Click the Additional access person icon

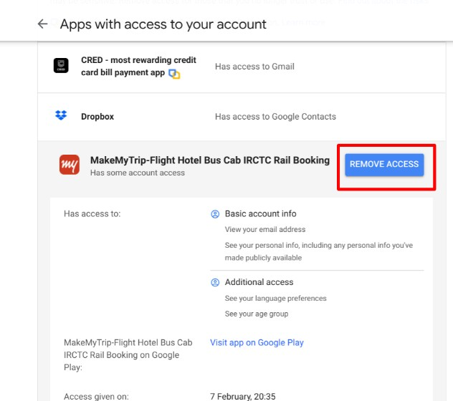215,282
